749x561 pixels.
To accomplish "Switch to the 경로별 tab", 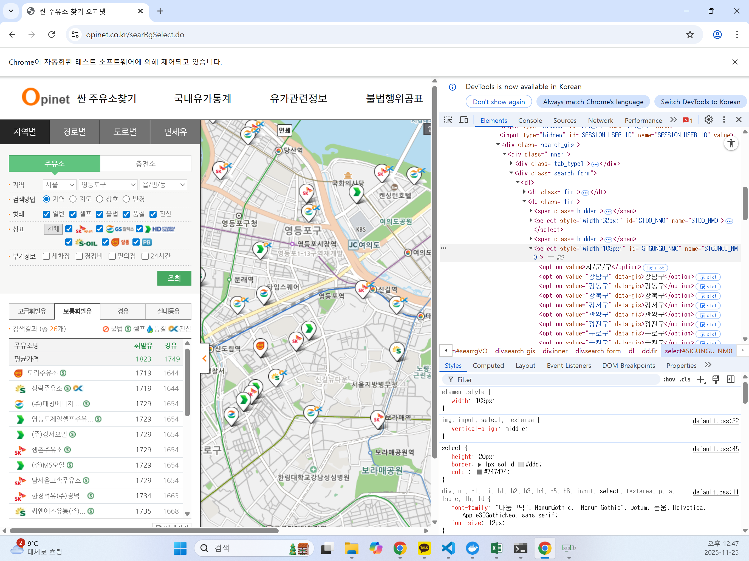I will (75, 132).
